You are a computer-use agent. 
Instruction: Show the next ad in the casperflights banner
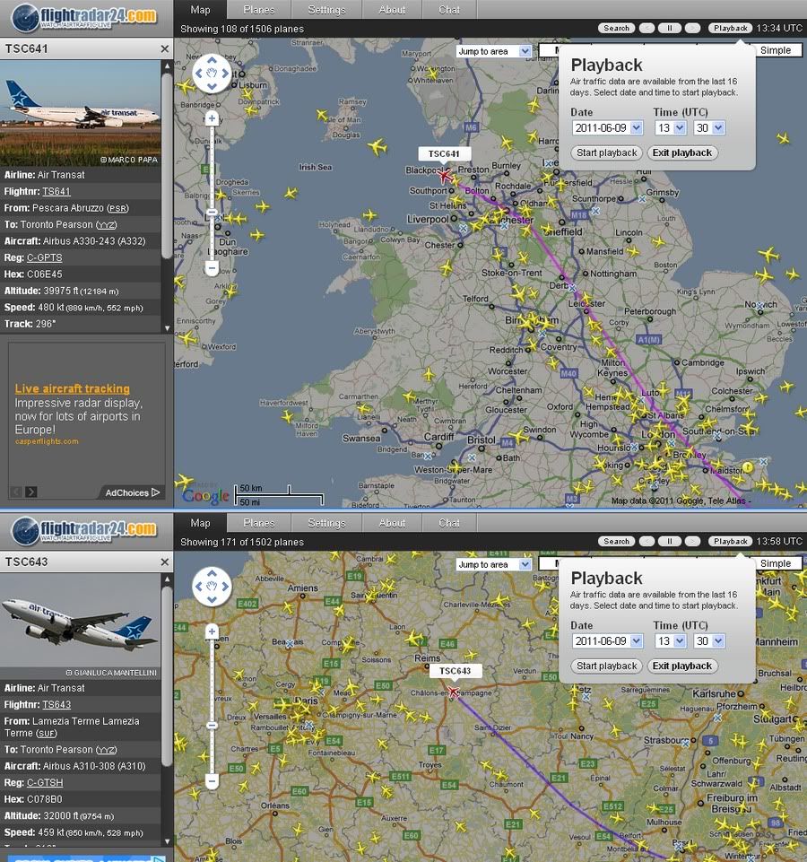31,492
